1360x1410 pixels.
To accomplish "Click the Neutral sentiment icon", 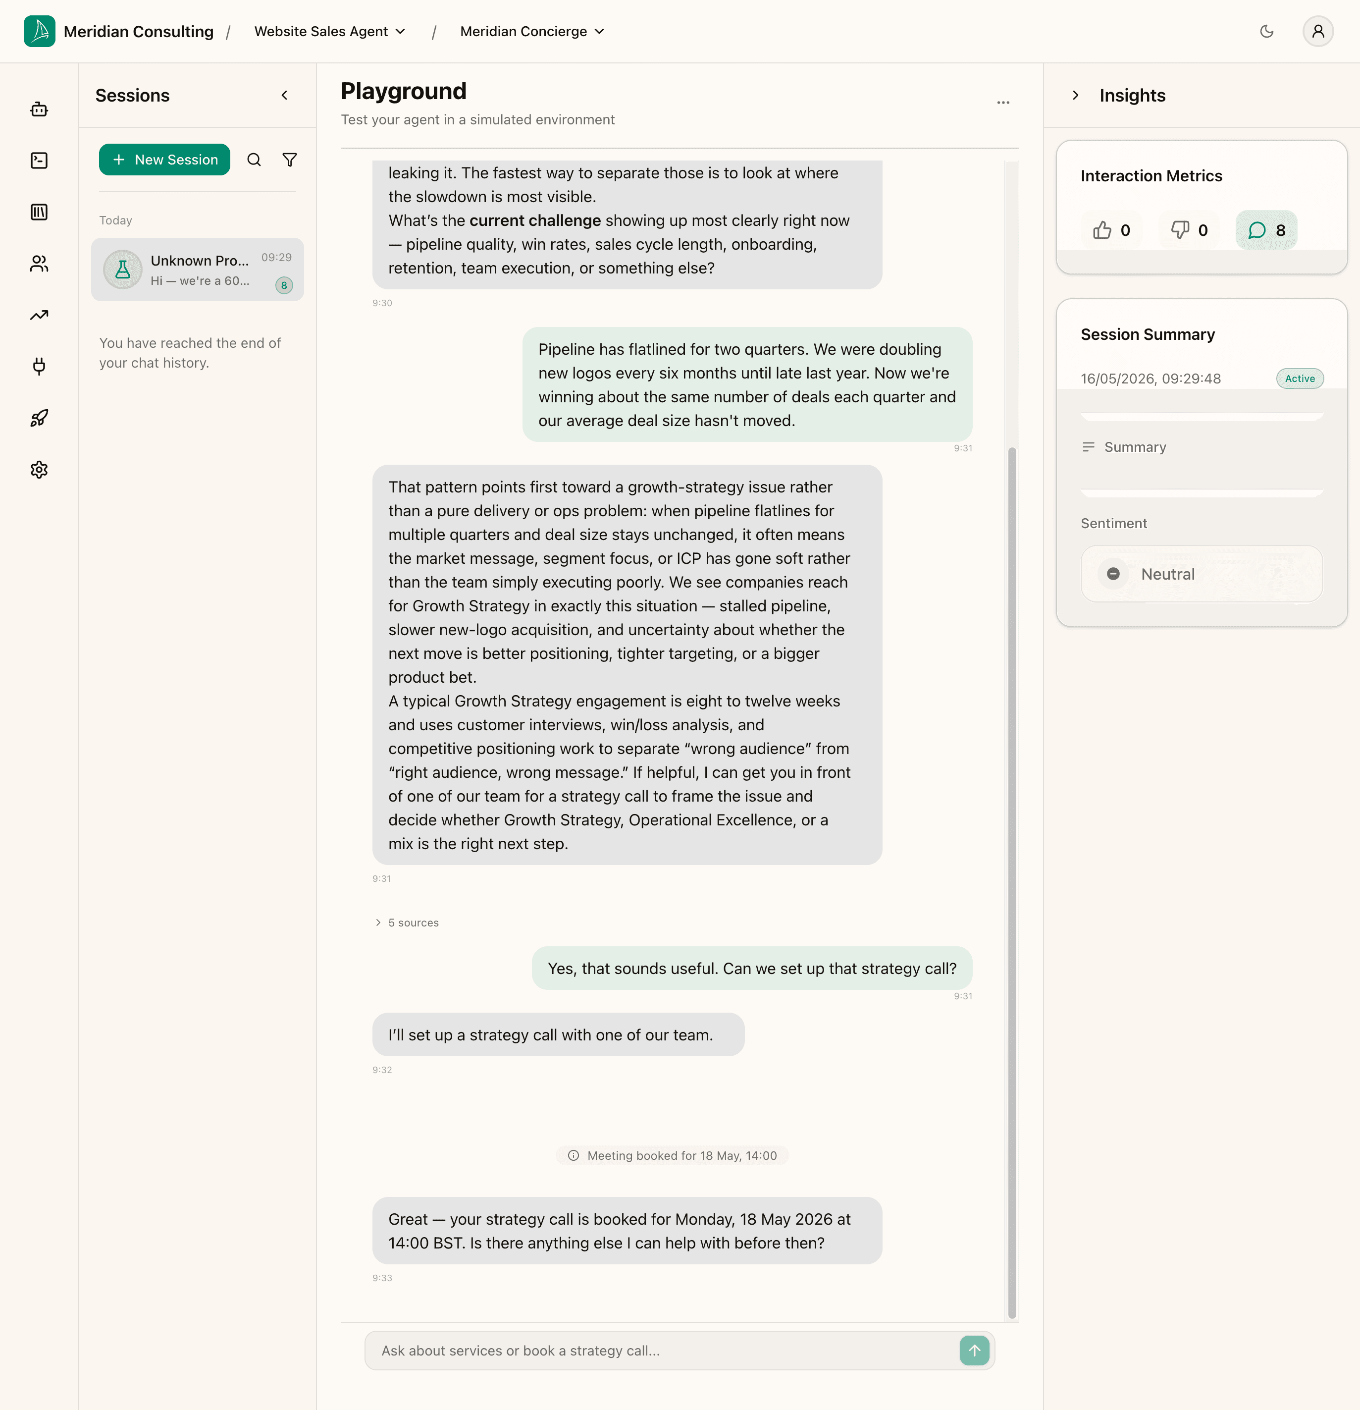I will [x=1113, y=574].
